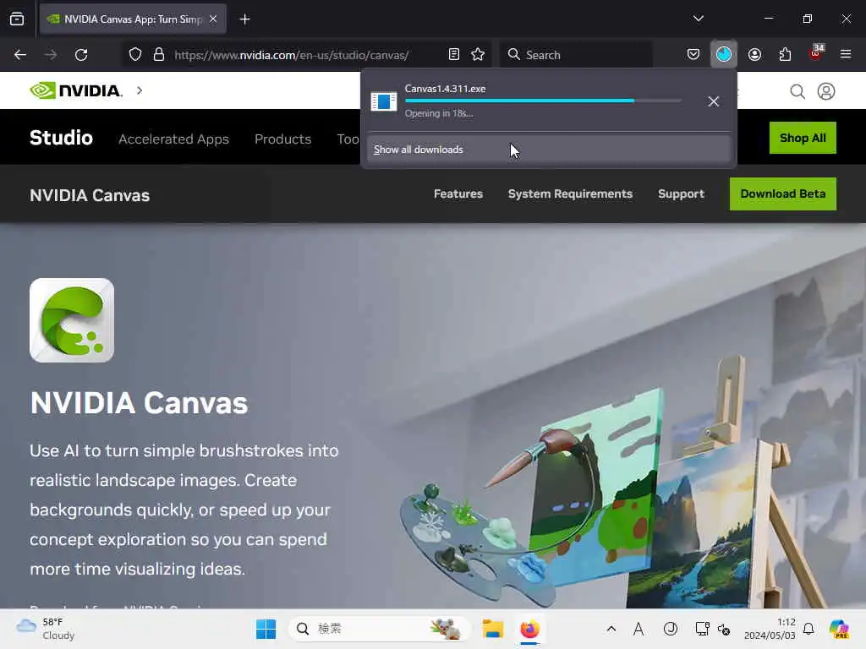866x649 pixels.
Task: Open tracking protection shield icon
Action: coord(135,55)
